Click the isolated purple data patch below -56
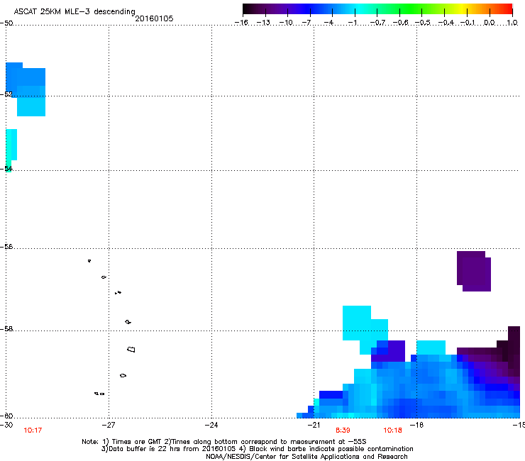Screen dimensions: 525x461 click(474, 271)
